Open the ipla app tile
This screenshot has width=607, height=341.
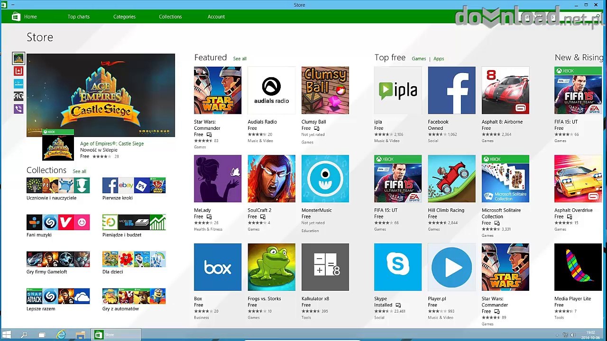pyautogui.click(x=397, y=90)
